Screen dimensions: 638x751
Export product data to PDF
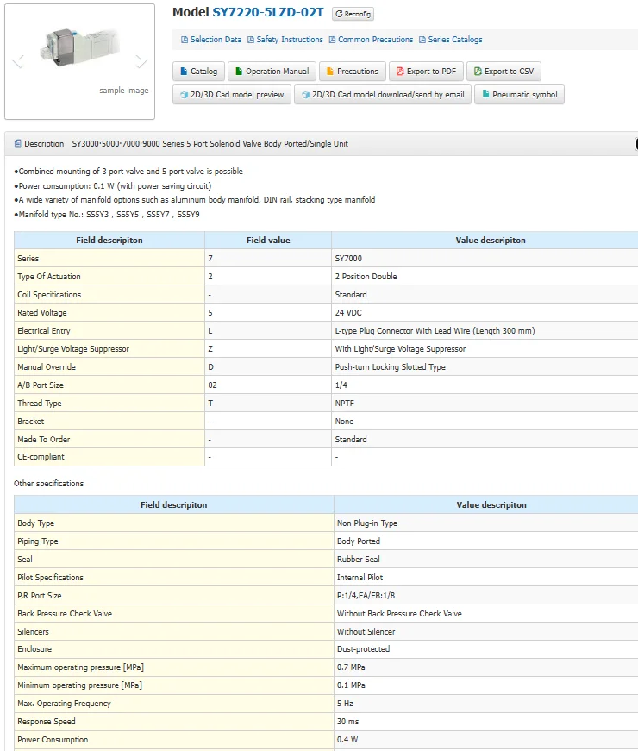[x=426, y=72]
